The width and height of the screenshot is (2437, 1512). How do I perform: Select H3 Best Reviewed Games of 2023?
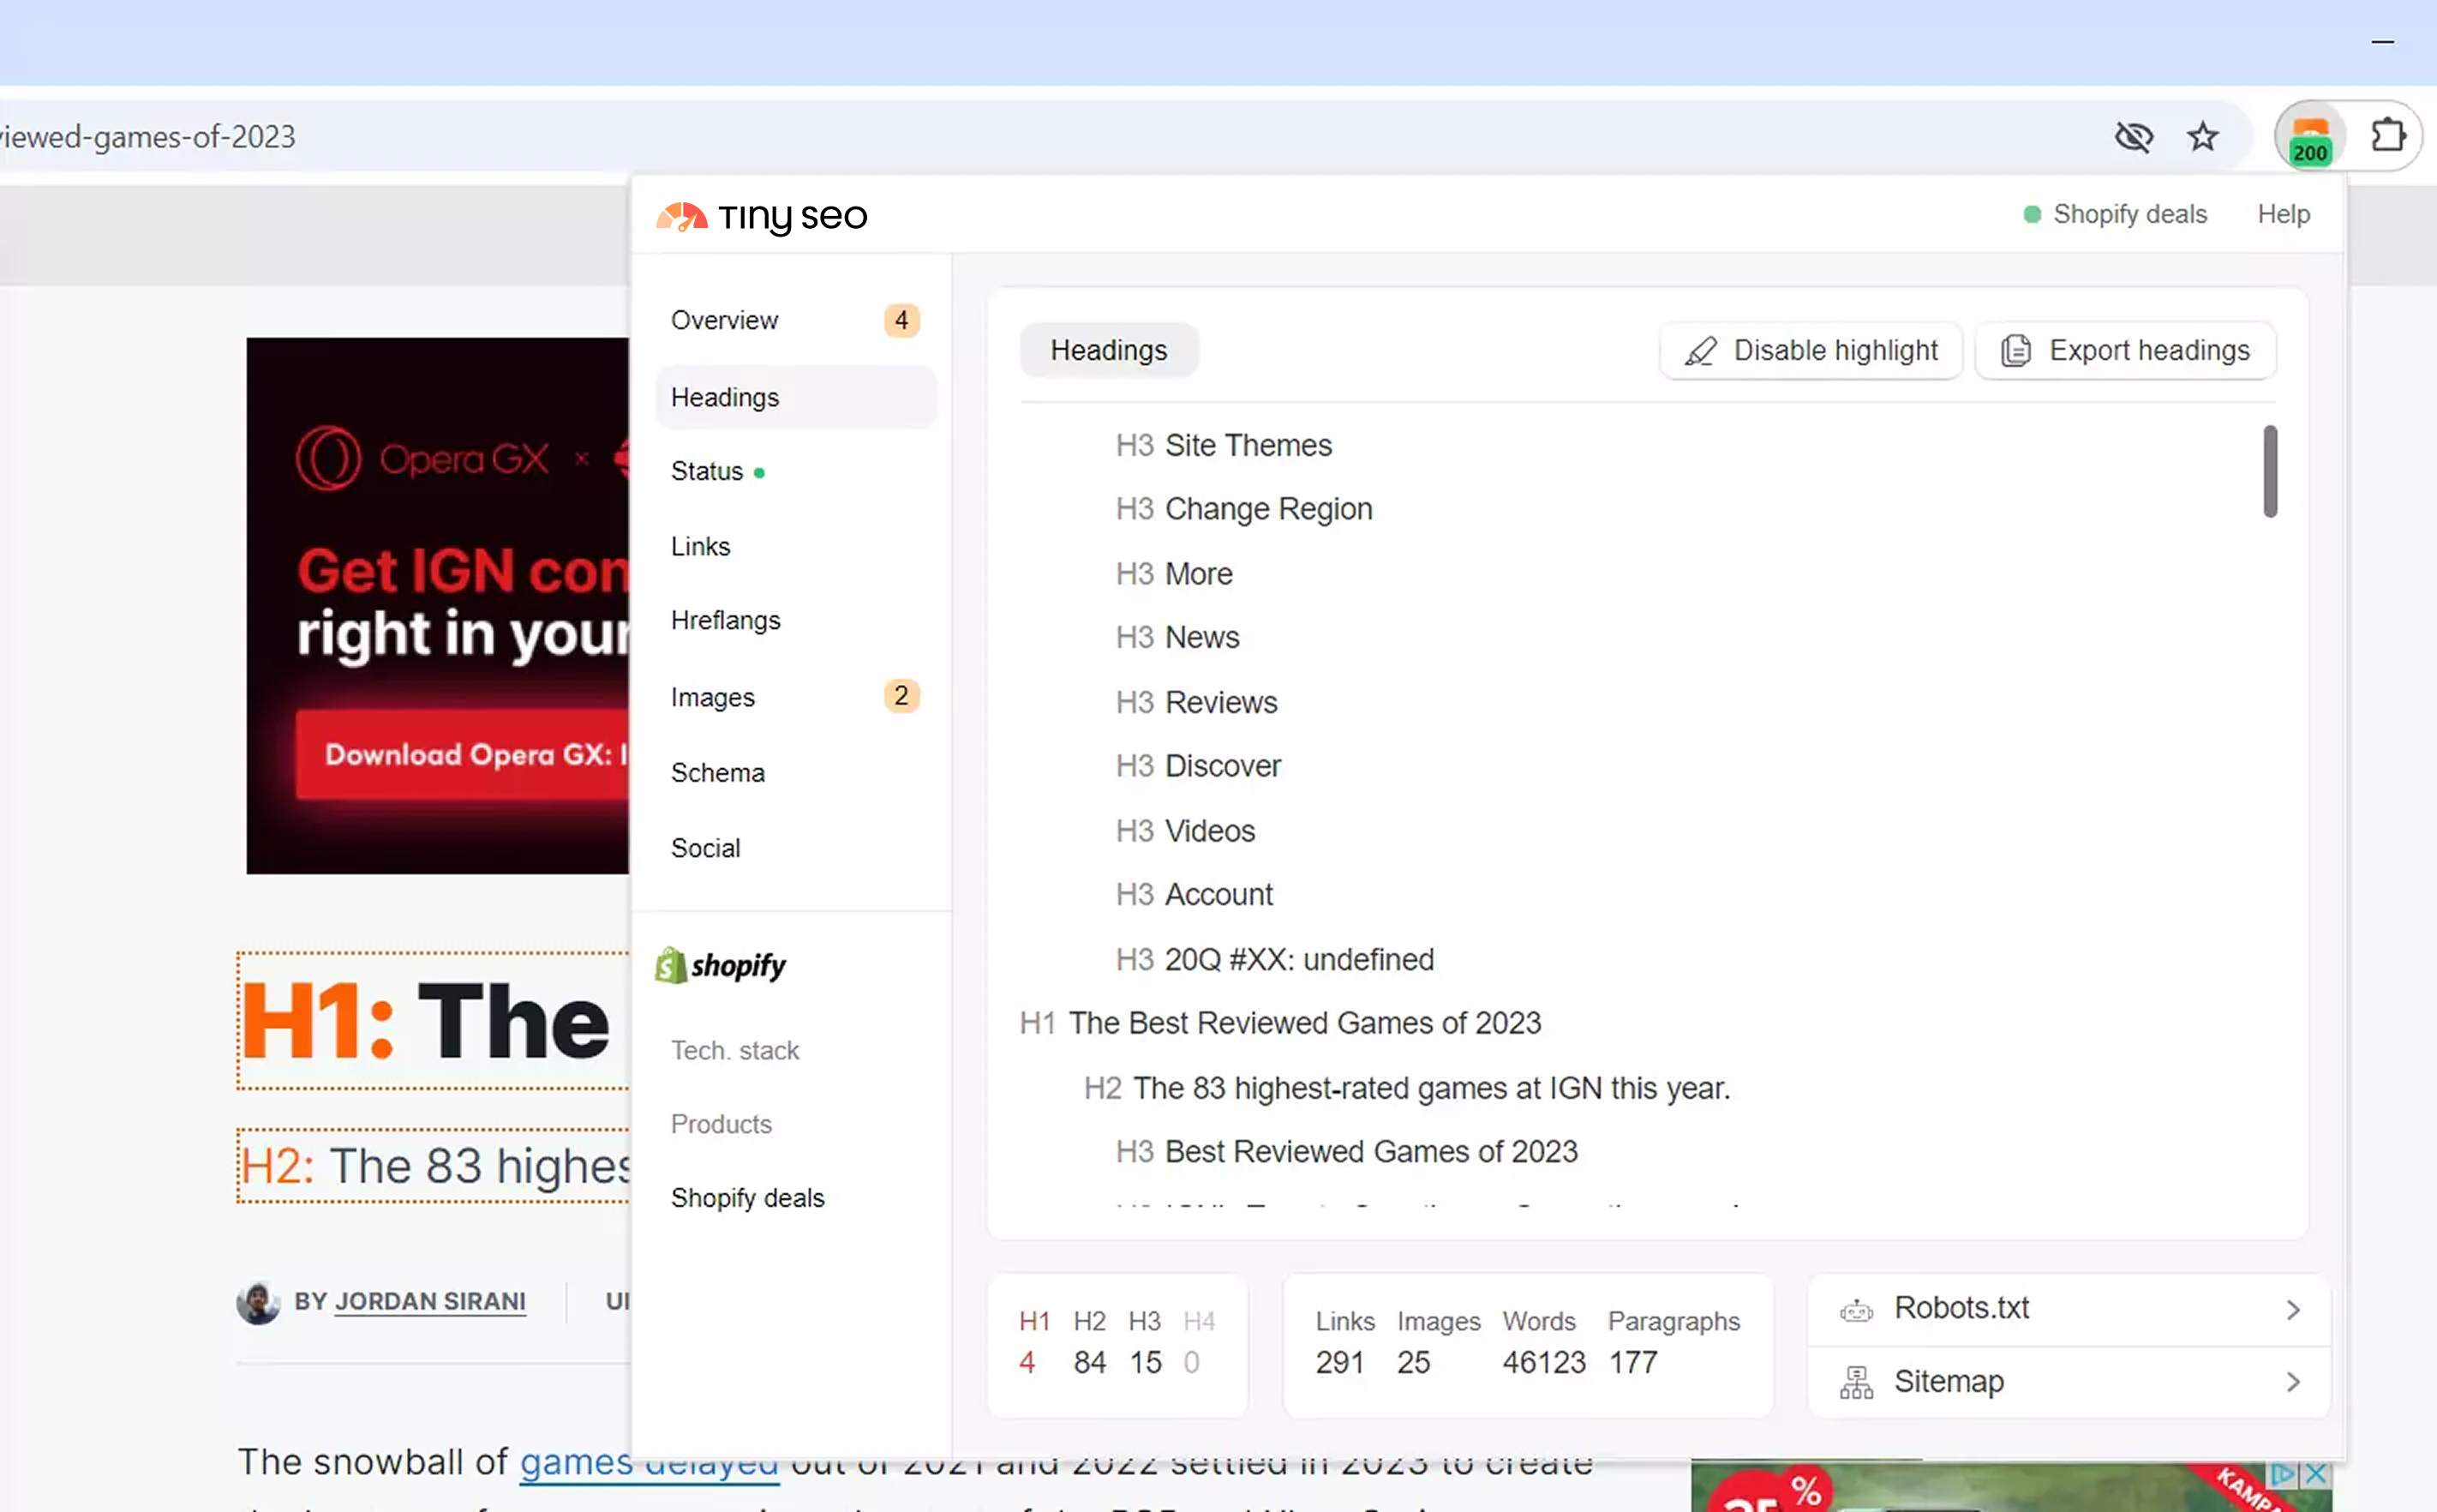[x=1346, y=1151]
